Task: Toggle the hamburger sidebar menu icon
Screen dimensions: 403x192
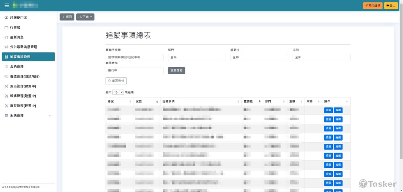Action: pyautogui.click(x=6, y=5)
